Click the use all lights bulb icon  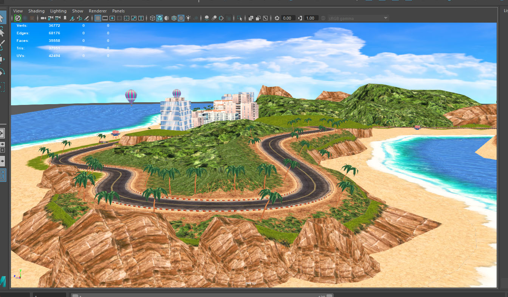tap(188, 18)
